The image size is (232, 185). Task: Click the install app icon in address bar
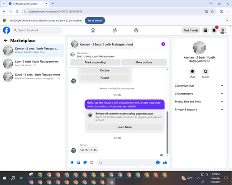(x=206, y=12)
